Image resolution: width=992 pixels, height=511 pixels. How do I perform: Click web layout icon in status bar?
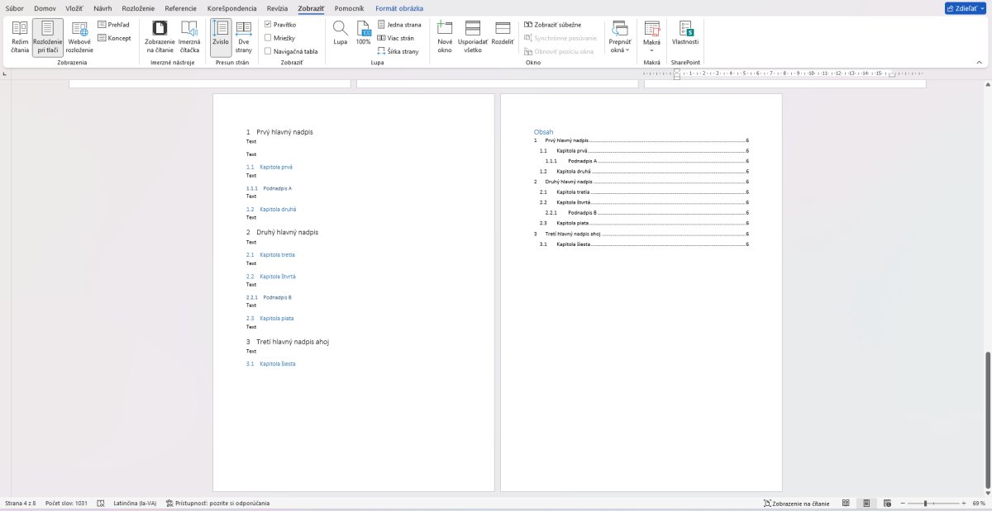coord(885,503)
